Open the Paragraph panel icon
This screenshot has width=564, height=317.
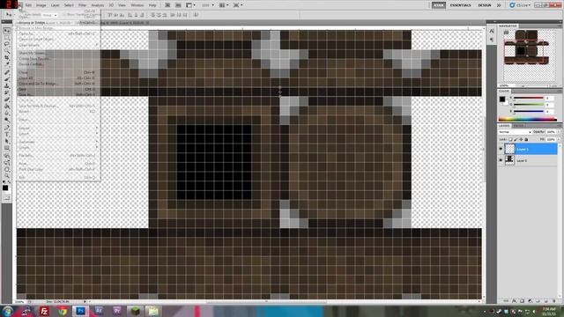point(492,40)
